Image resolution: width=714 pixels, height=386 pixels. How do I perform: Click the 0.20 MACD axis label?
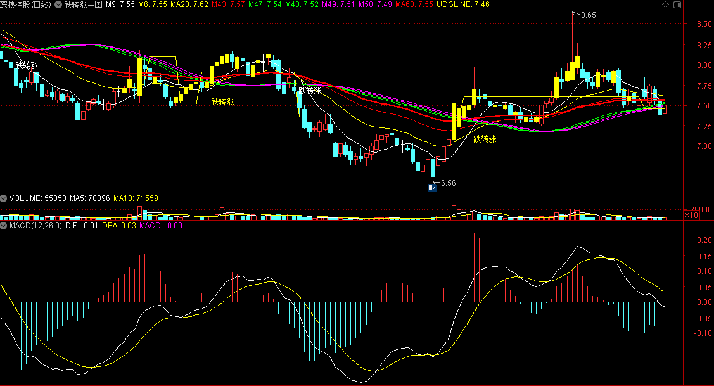click(x=705, y=240)
